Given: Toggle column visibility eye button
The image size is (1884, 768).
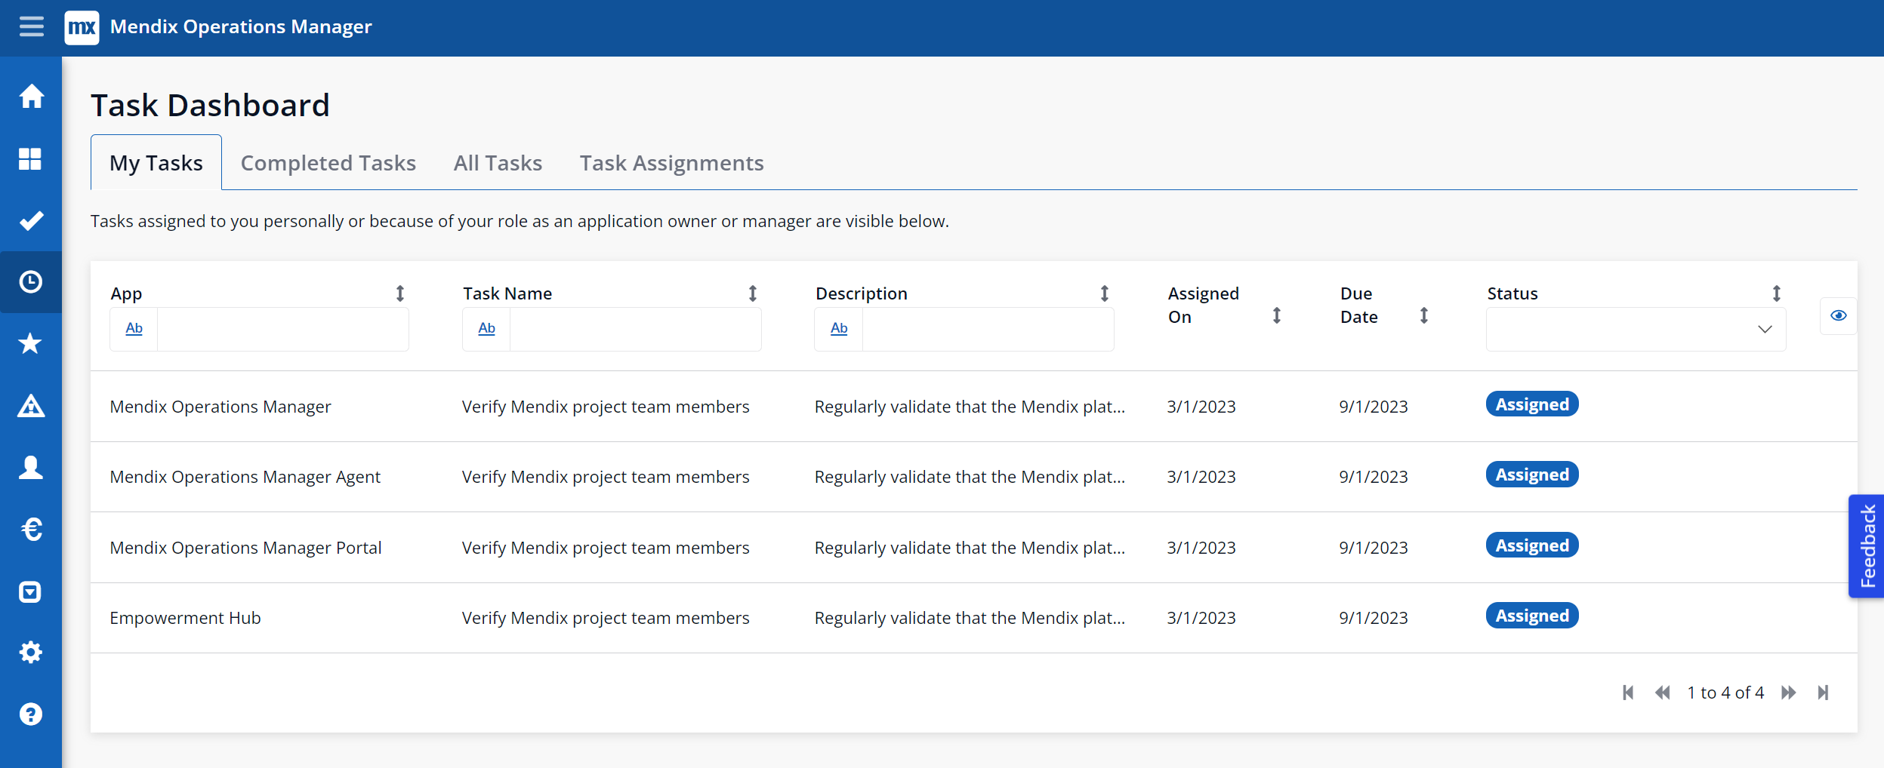Looking at the screenshot, I should click(1839, 315).
